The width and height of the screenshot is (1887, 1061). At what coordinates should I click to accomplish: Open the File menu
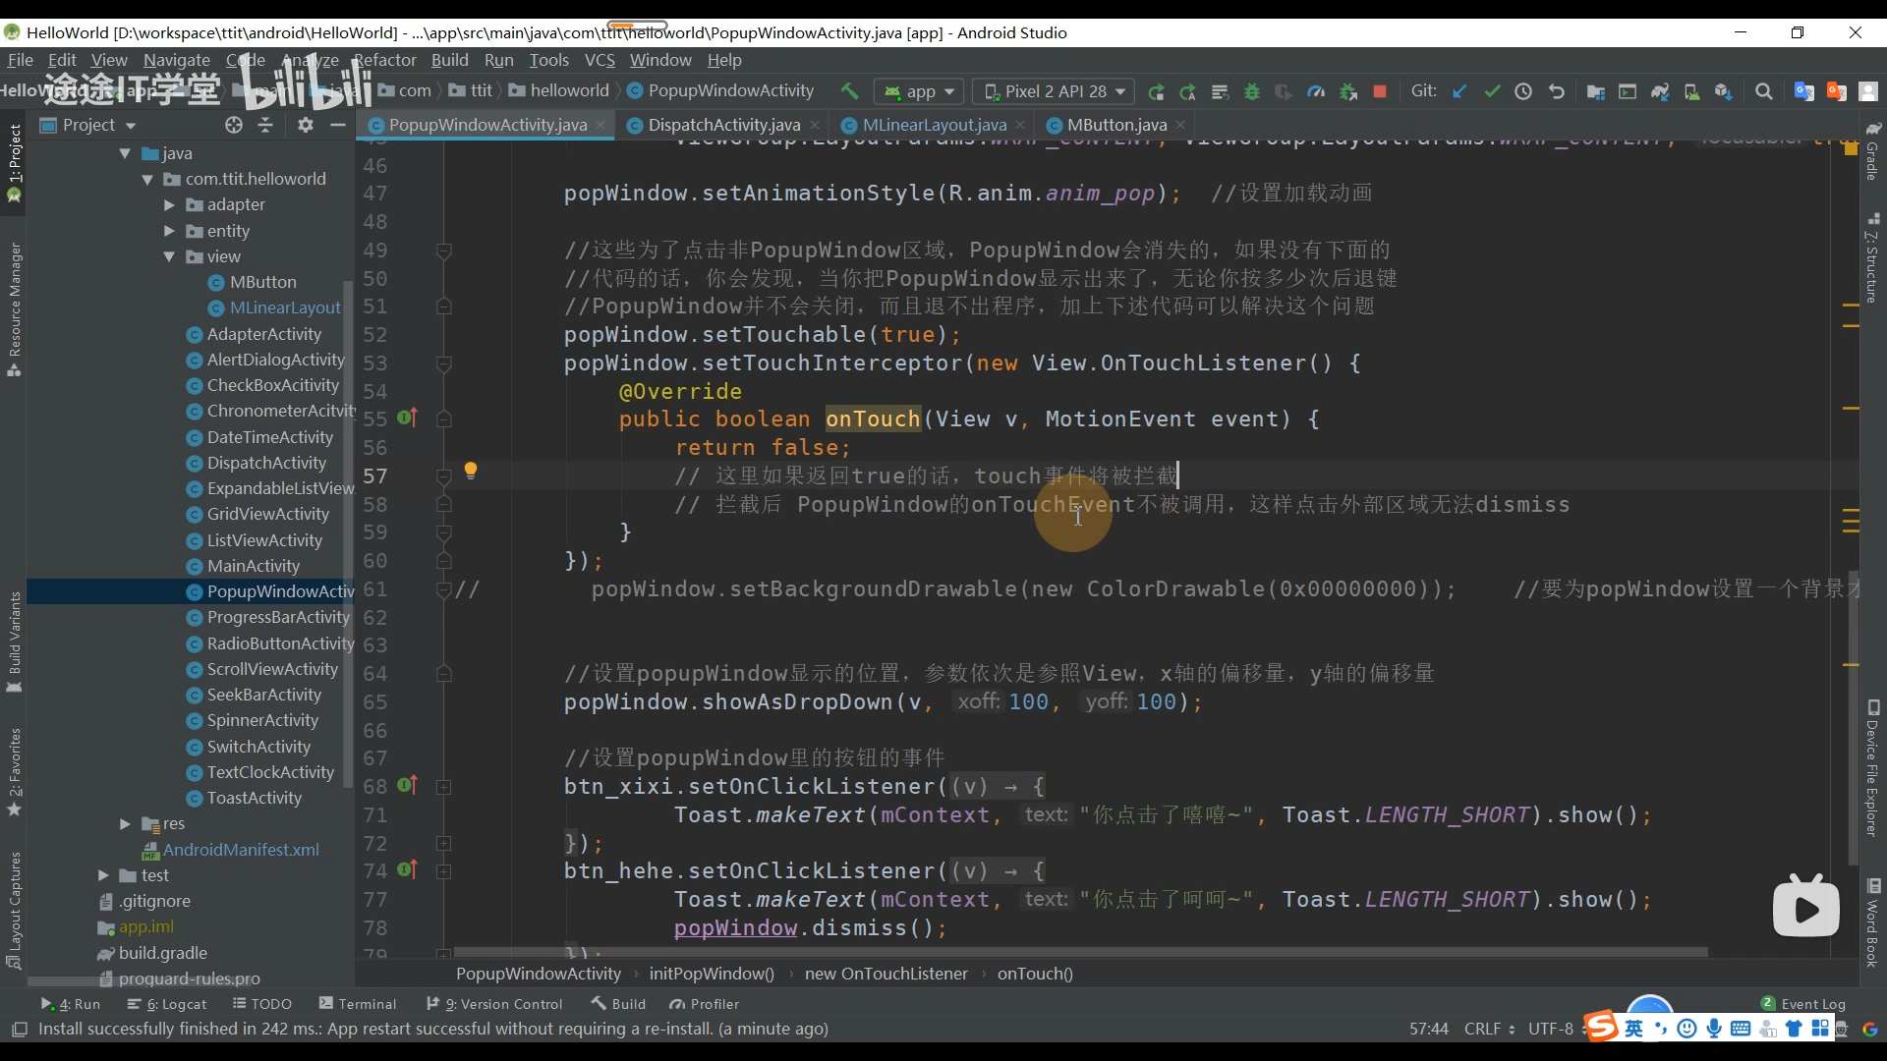click(x=20, y=60)
